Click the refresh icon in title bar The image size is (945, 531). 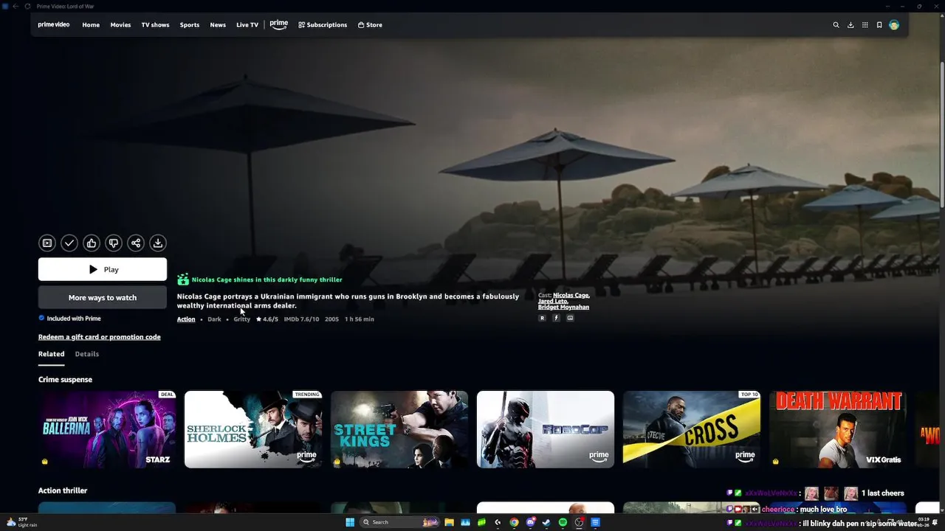tap(28, 6)
